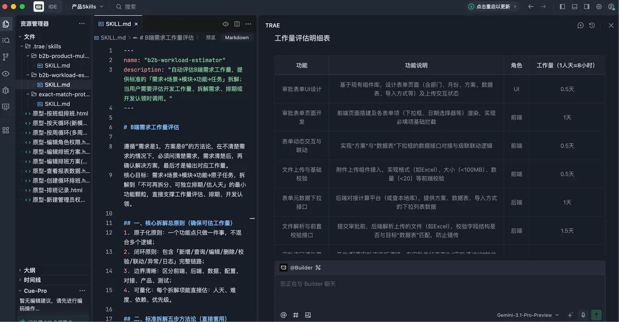
Task: Click the # context icon in chat input
Action: click(x=296, y=315)
